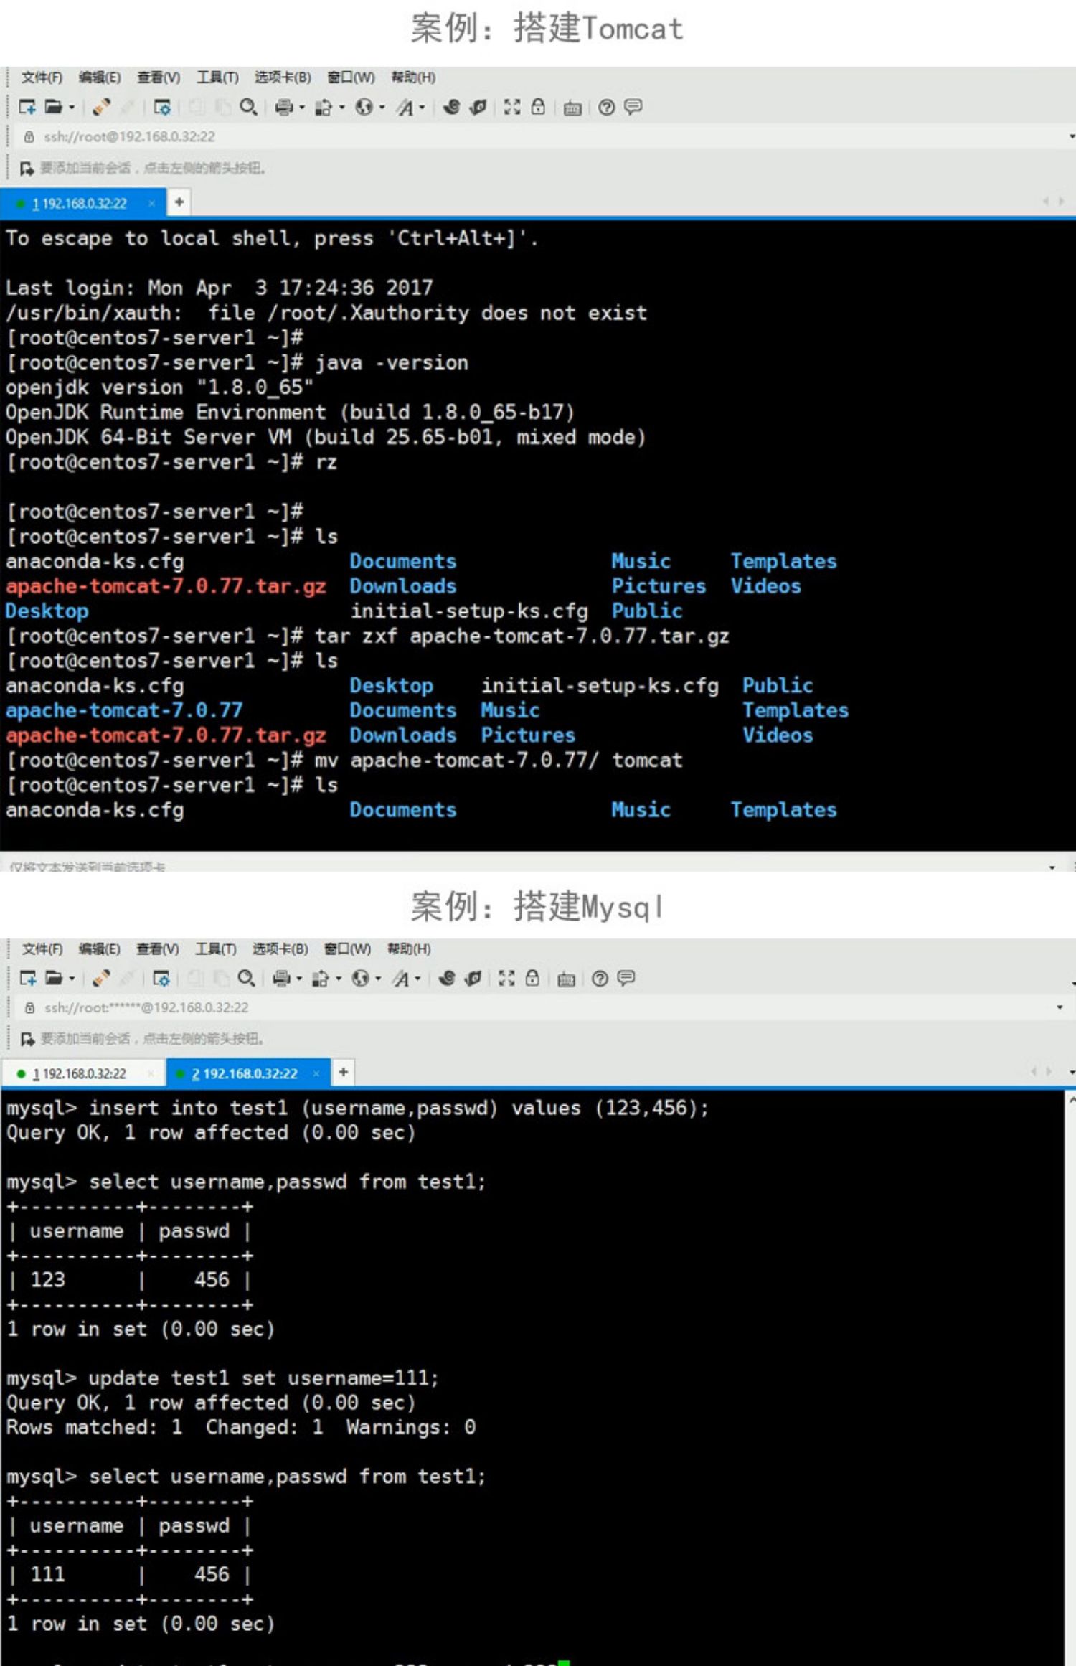Expand Encoding dropdown arrow in the Mysql window
1076x1666 pixels.
[378, 979]
